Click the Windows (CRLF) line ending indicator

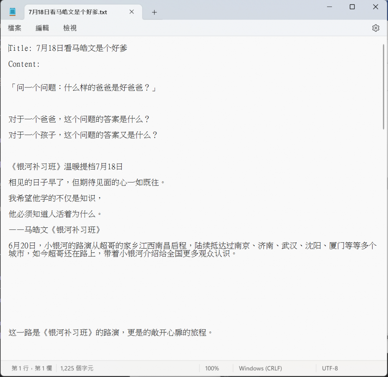260,368
